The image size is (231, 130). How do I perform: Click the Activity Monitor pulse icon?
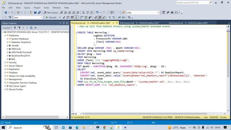pyautogui.click(x=35, y=28)
